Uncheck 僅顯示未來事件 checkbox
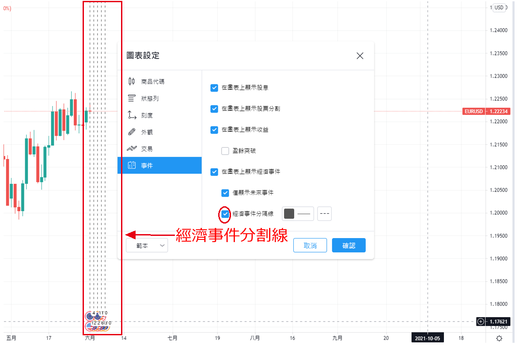 225,193
